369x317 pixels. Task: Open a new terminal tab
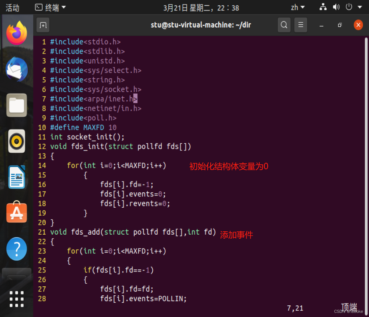[43, 25]
